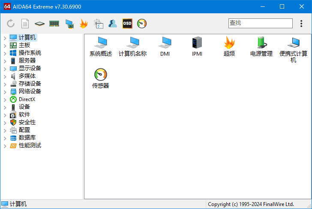Open 系统概述 in the right pane
The height and width of the screenshot is (209, 312).
coord(101,47)
